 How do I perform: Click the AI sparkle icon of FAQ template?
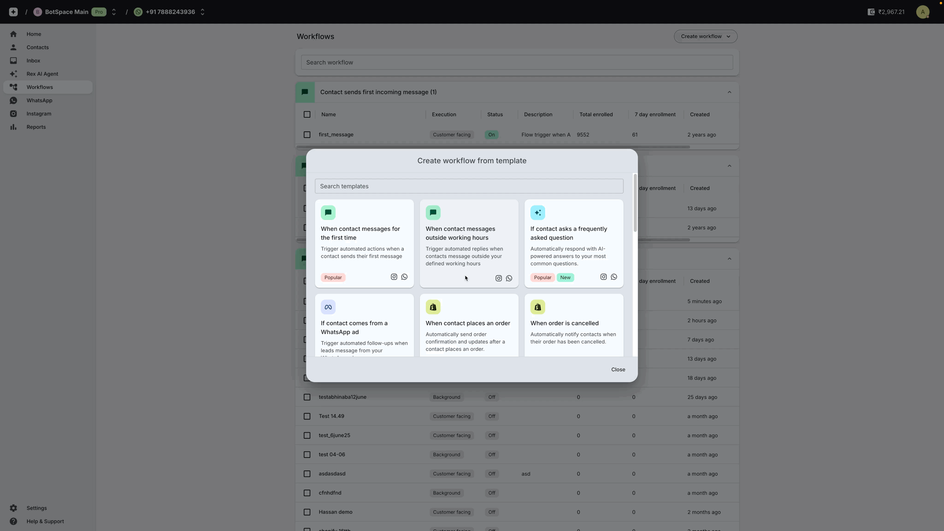pyautogui.click(x=538, y=212)
